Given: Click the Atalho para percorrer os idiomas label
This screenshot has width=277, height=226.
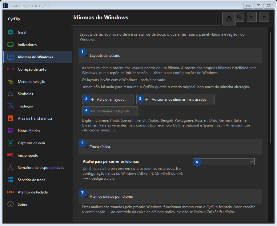Looking at the screenshot, I should pyautogui.click(x=111, y=162).
